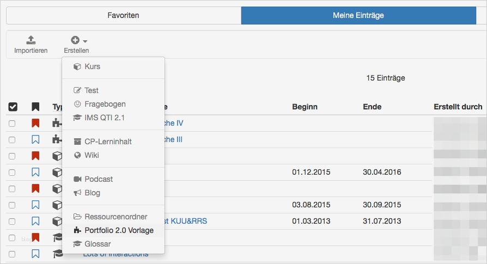The image size is (487, 264).
Task: Choose Glossar from the create menu
Action: (113, 244)
